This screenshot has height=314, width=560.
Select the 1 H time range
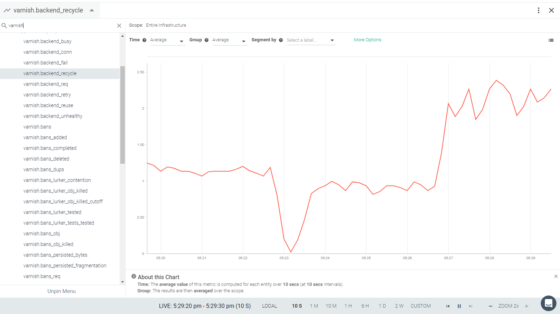348,306
